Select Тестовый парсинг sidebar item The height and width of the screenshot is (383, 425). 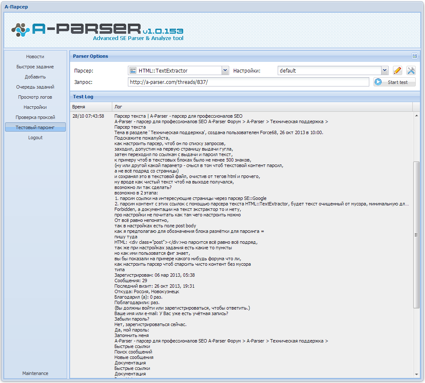[35, 127]
